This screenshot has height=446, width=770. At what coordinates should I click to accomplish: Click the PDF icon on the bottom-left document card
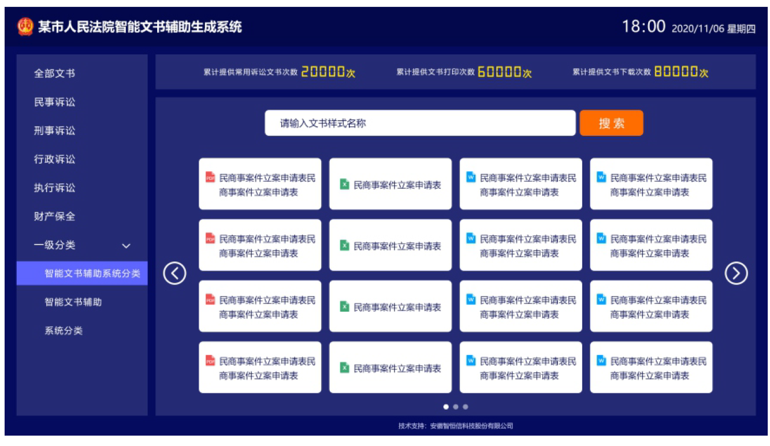coord(209,361)
